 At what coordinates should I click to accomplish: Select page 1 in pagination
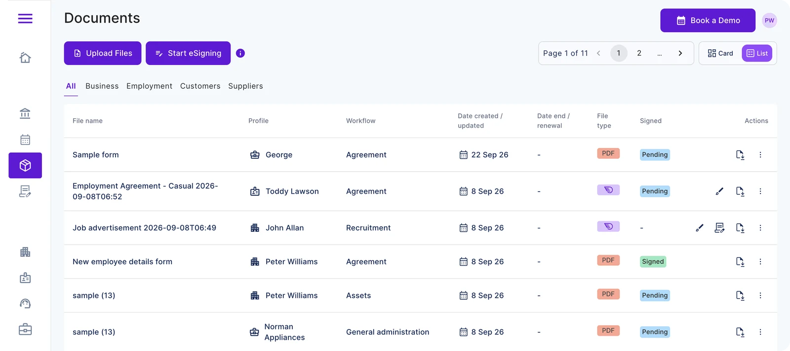[x=619, y=53]
